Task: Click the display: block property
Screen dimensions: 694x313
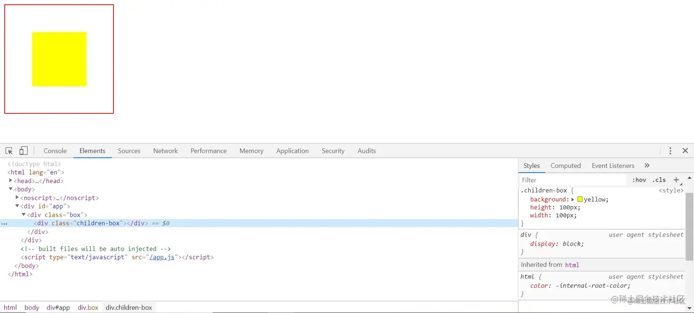Action: tap(557, 244)
